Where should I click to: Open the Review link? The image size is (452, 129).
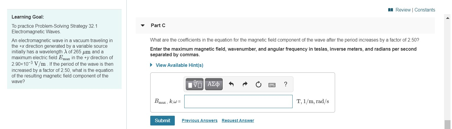tap(403, 10)
